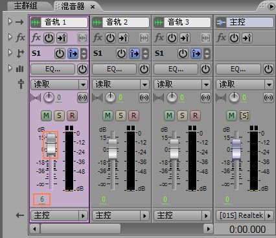This screenshot has width=276, height=238.
Task: Click fx pre/post fader icon on 音轨 3
Action: (185, 38)
